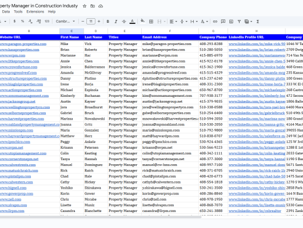Click the move to folder icon

[x=93, y=6]
